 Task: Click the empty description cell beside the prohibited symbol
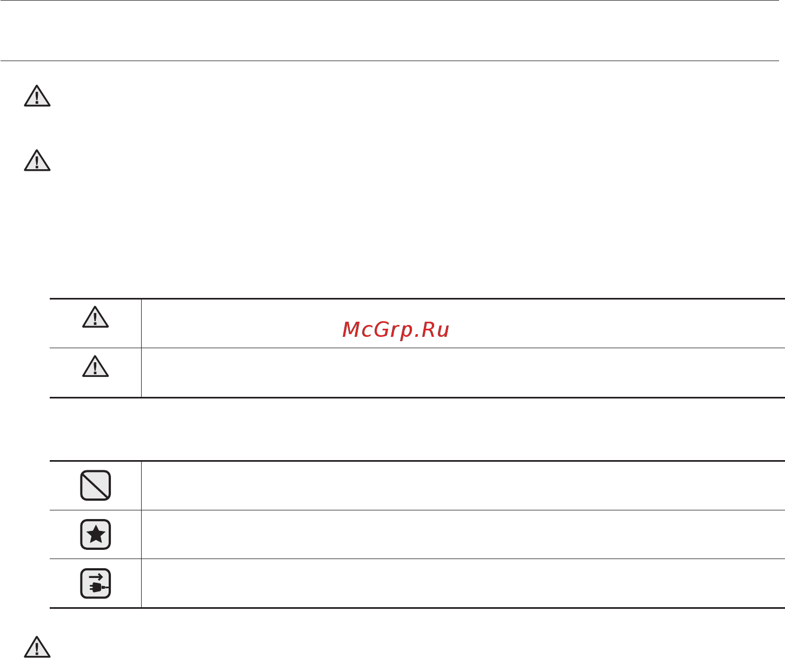tap(463, 485)
